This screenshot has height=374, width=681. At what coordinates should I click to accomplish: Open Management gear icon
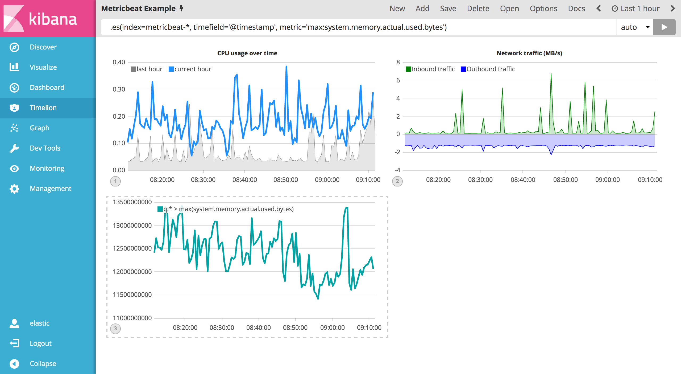coord(14,189)
